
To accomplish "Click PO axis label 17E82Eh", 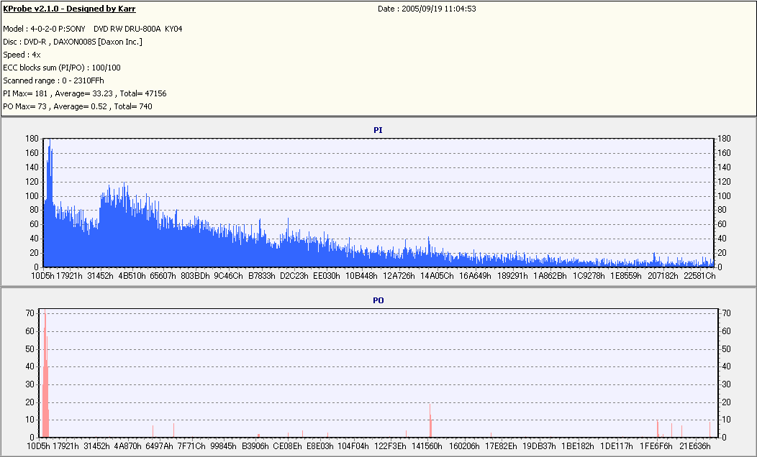I will tap(501, 446).
